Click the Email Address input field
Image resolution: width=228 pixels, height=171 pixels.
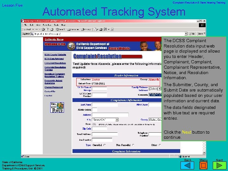click(105, 134)
